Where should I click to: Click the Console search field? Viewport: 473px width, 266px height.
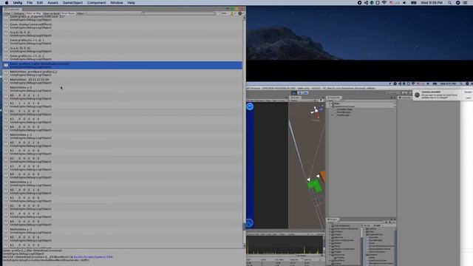click(x=179, y=13)
